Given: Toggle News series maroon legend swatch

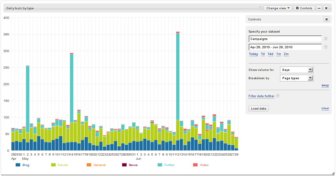Looking at the screenshot, I should click(x=124, y=165).
